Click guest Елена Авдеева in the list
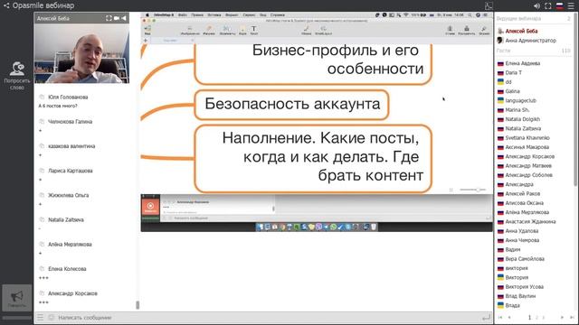Image resolution: width=579 pixels, height=325 pixels. [x=523, y=63]
